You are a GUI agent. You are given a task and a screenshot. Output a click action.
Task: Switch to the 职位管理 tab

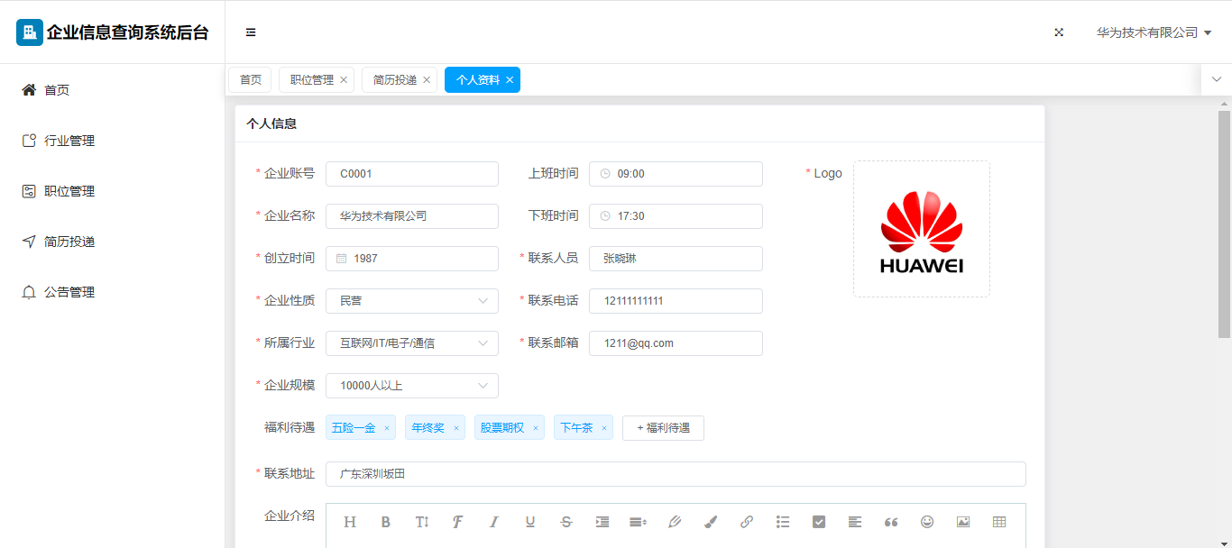311,80
